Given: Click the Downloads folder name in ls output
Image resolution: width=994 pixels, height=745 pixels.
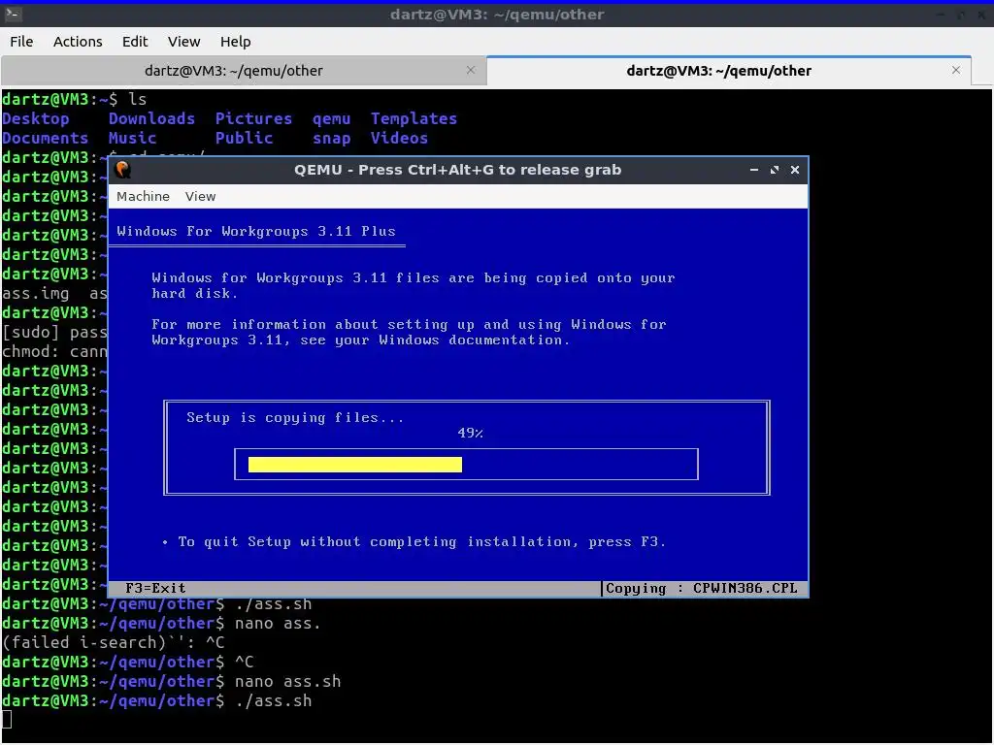Looking at the screenshot, I should pyautogui.click(x=151, y=118).
